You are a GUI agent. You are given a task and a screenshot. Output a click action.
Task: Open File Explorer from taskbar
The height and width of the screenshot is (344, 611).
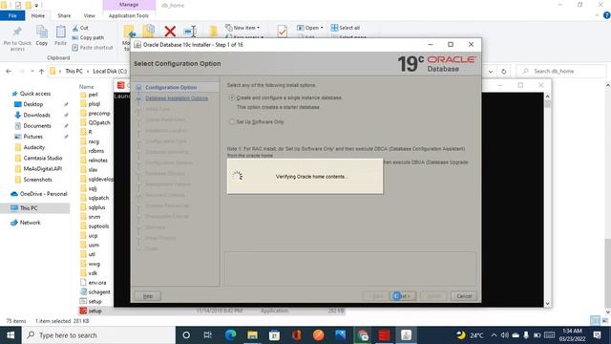252,335
